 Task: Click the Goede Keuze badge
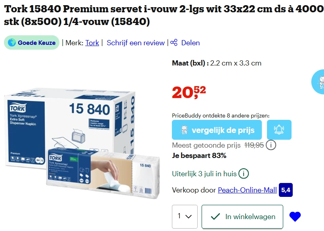point(32,42)
